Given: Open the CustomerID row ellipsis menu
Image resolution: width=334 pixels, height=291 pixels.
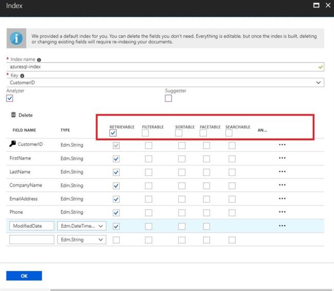Looking at the screenshot, I should coord(282,145).
